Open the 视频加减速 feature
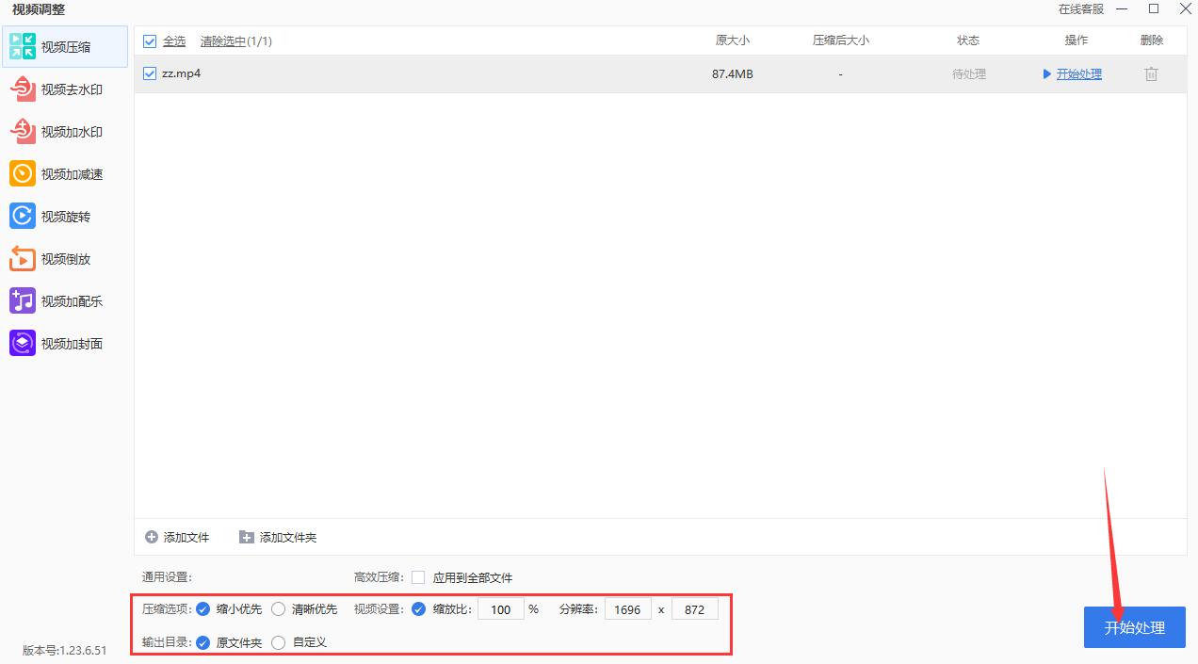This screenshot has width=1198, height=664. click(64, 173)
